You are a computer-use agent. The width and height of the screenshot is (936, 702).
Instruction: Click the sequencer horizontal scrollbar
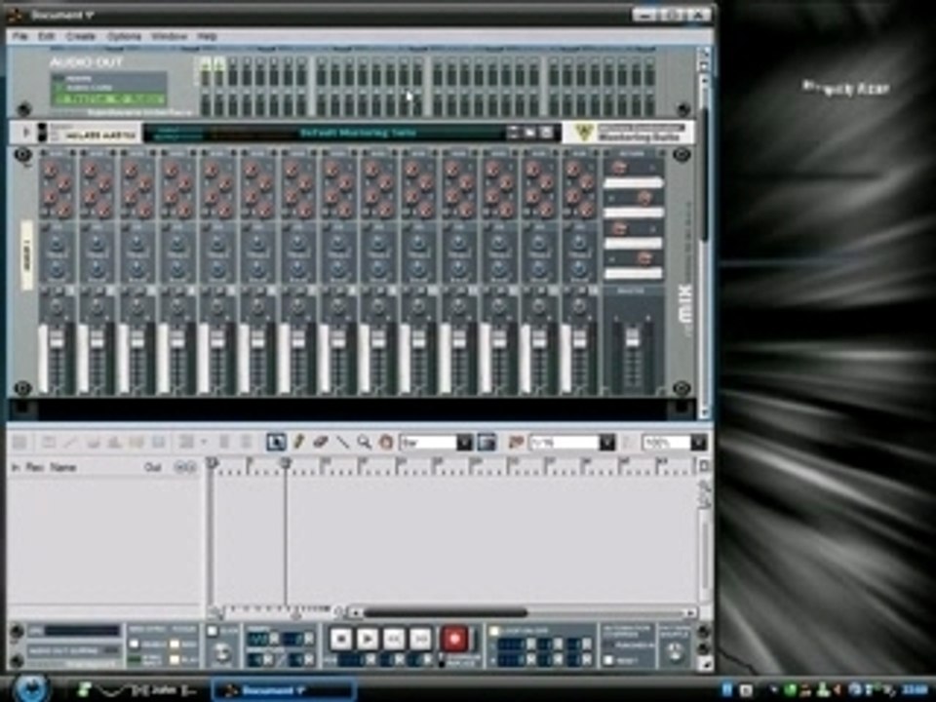[x=446, y=612]
